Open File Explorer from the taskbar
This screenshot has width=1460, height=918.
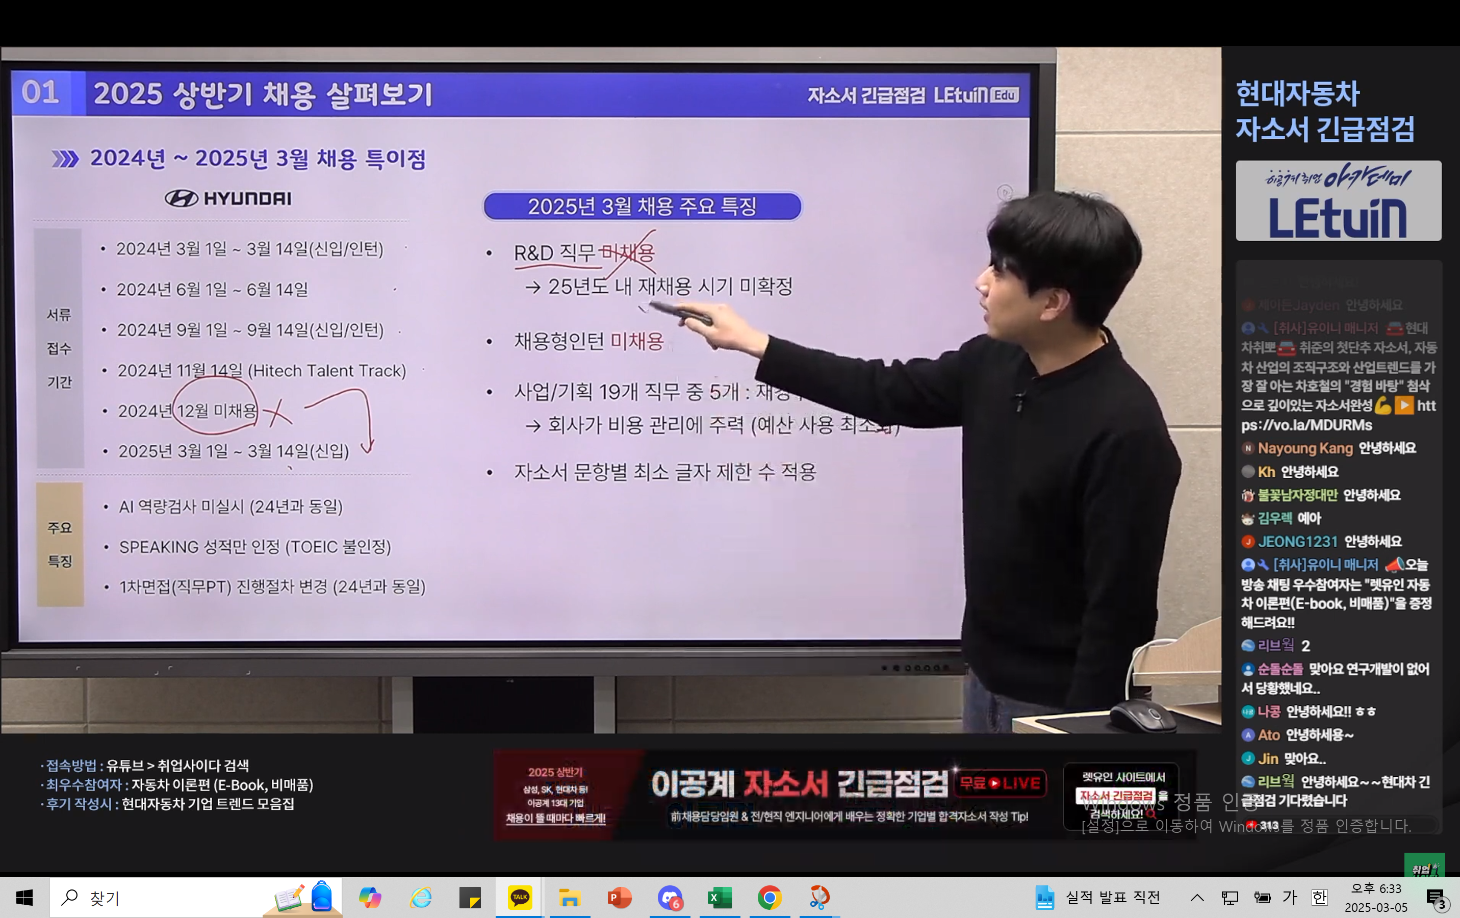[569, 898]
